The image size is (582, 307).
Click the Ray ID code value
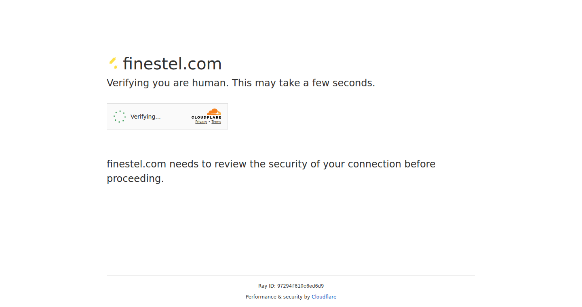(x=300, y=286)
